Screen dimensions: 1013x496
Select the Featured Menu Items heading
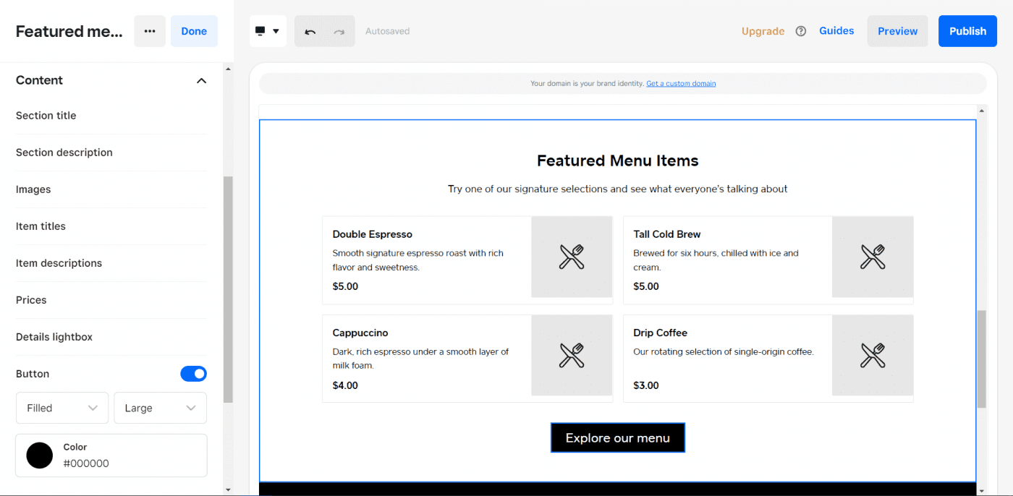coord(618,161)
